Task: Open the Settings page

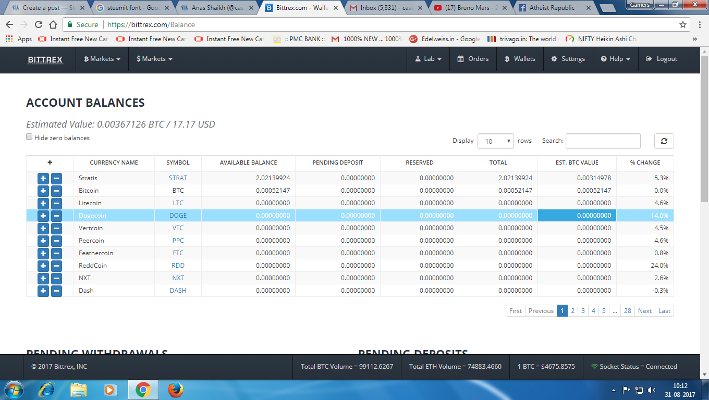Action: pos(568,59)
